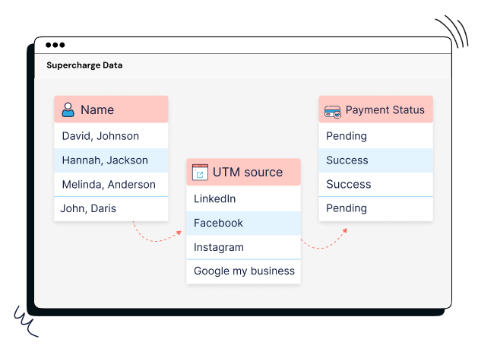Click the three dots window control
The image size is (478, 352).
click(x=55, y=45)
